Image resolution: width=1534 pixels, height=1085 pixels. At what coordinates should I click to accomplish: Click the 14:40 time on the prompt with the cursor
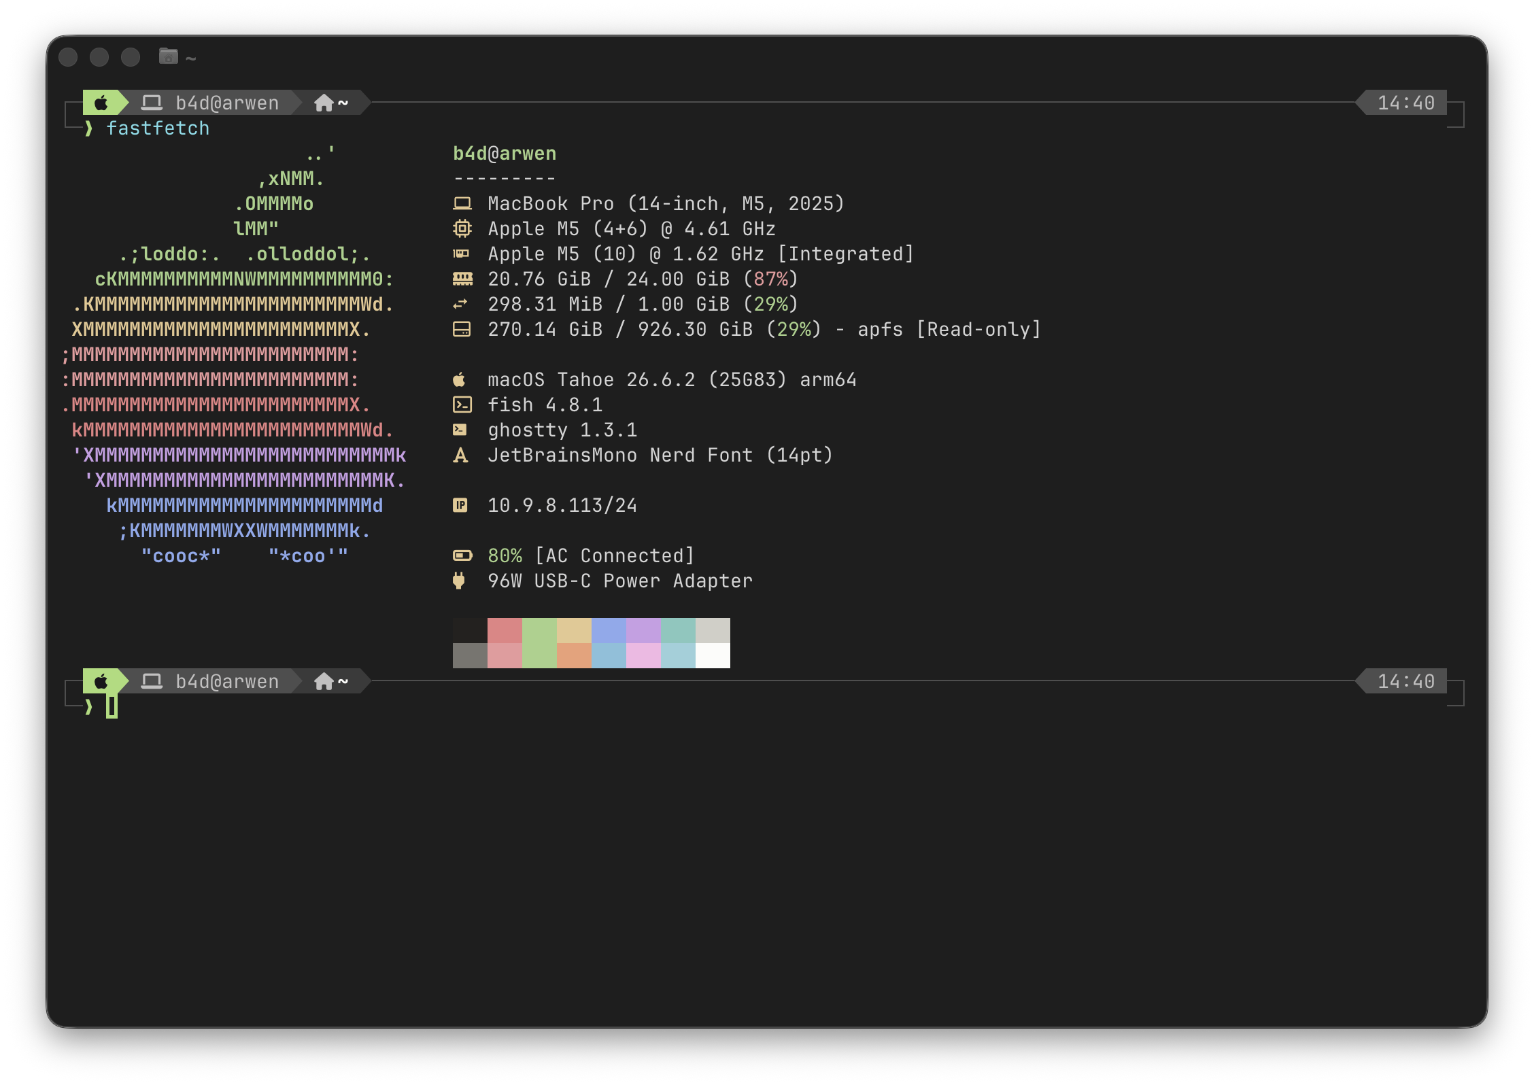pos(1406,681)
